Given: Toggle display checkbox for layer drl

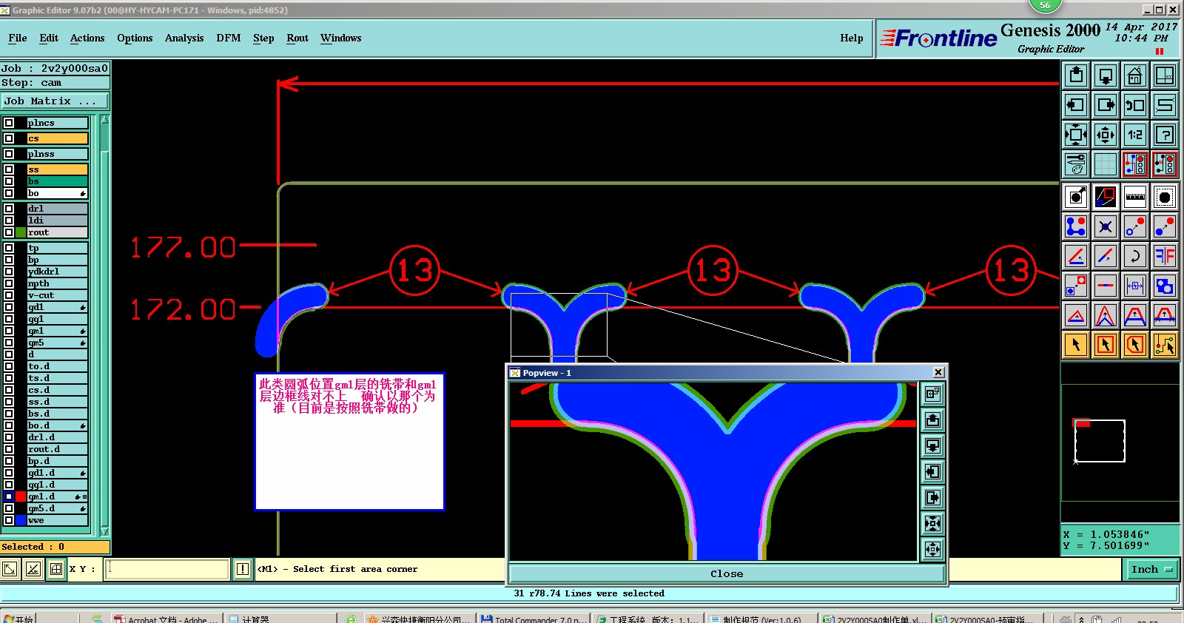Looking at the screenshot, I should [x=9, y=209].
